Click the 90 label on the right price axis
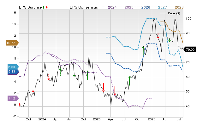 187,33
